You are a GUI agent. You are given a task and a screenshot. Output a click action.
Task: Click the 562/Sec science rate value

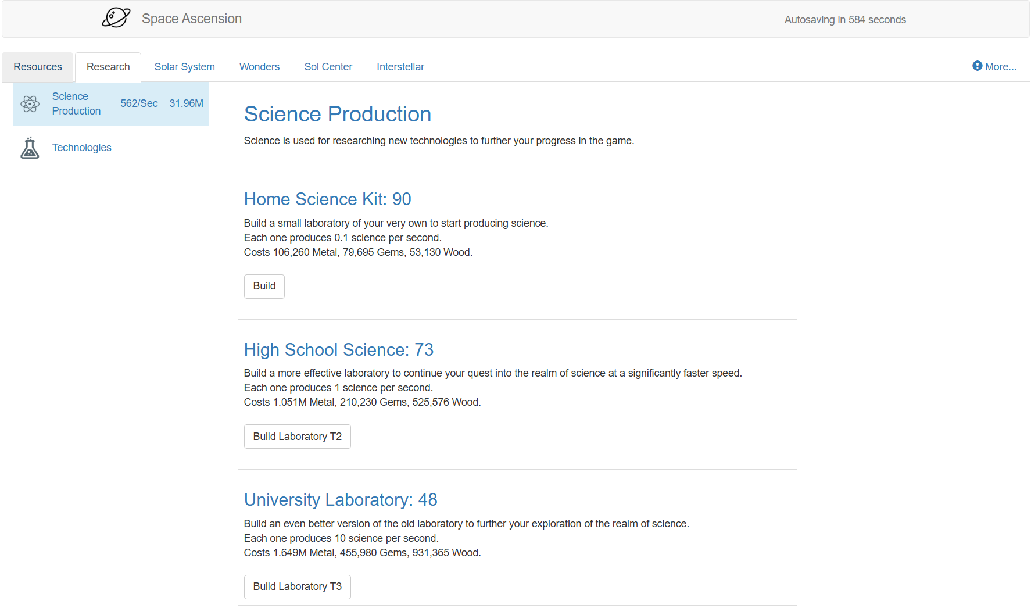pyautogui.click(x=139, y=103)
